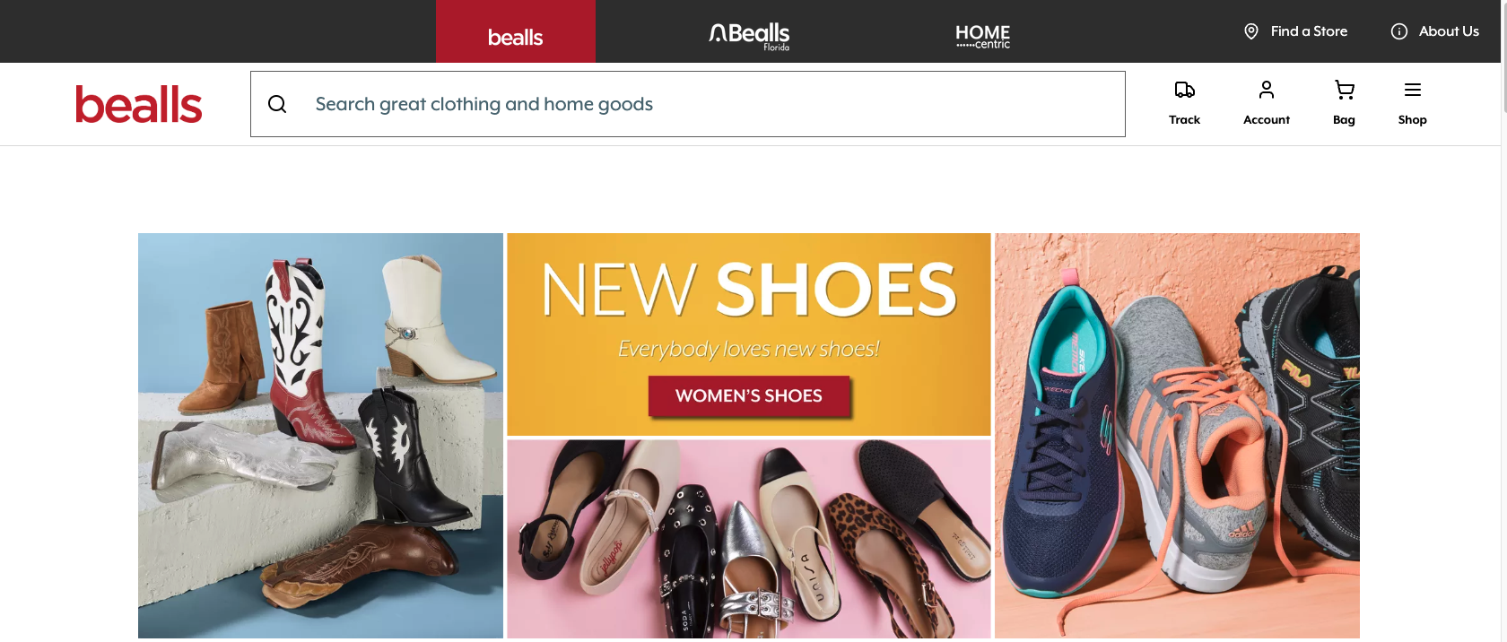Viewport: 1507px width, 642px height.
Task: Click the Find a Store pin icon
Action: coord(1250,31)
